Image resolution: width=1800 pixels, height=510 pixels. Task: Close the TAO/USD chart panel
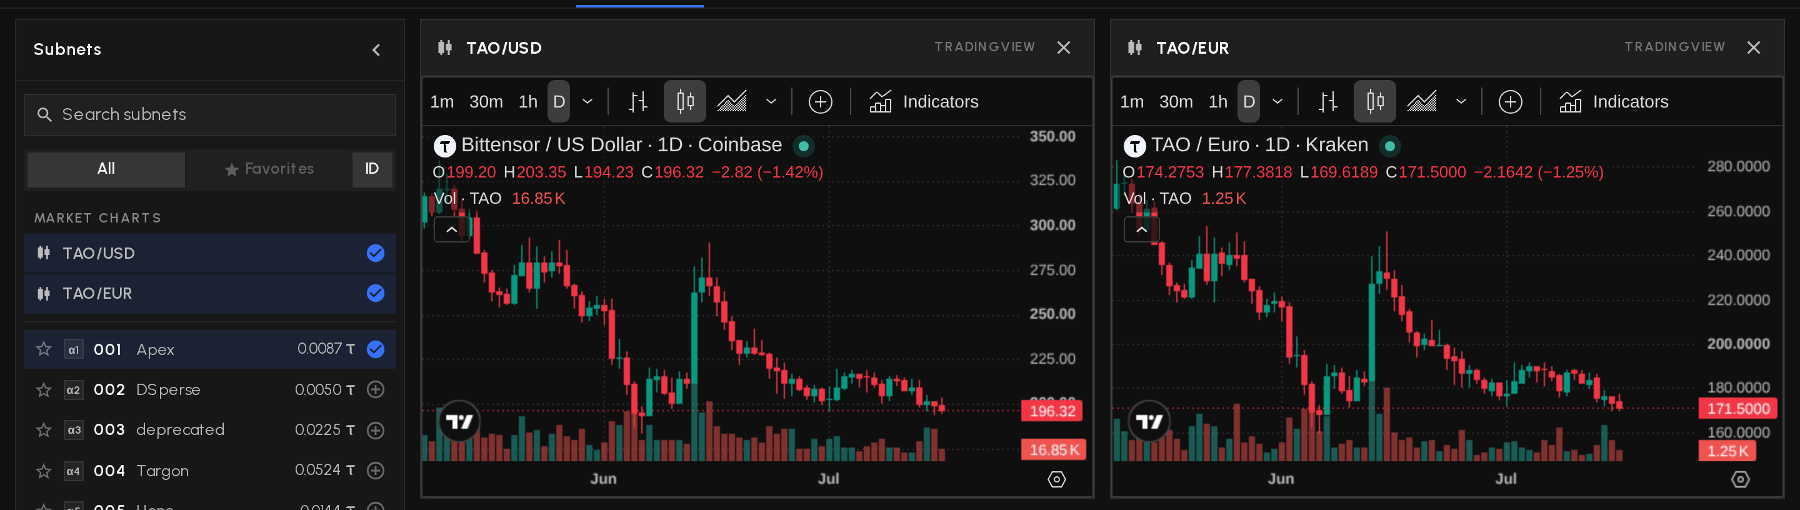pos(1064,47)
